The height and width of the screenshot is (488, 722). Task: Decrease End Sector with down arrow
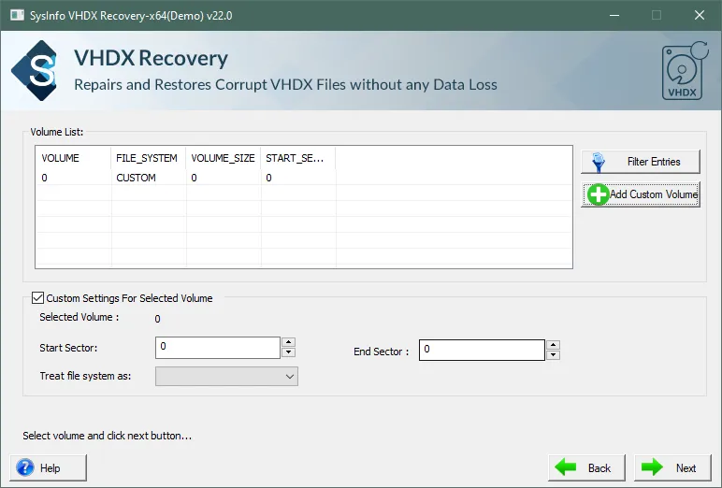553,355
